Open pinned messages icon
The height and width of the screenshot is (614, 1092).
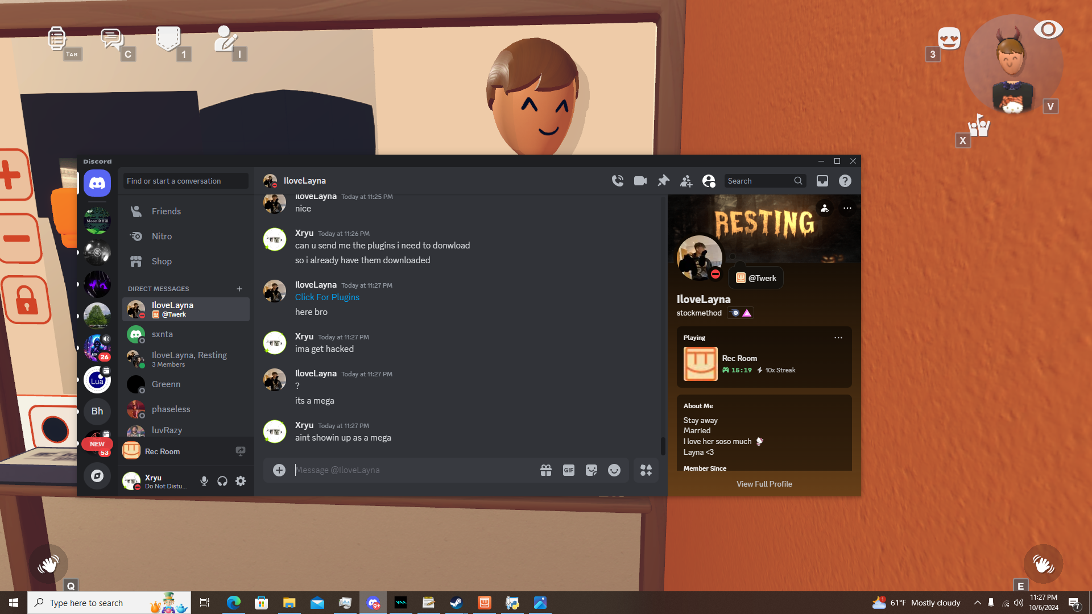pyautogui.click(x=663, y=181)
